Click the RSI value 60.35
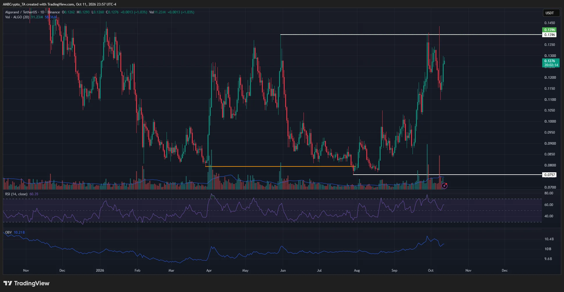Screen dimensions: 564x292 pyautogui.click(x=34, y=194)
